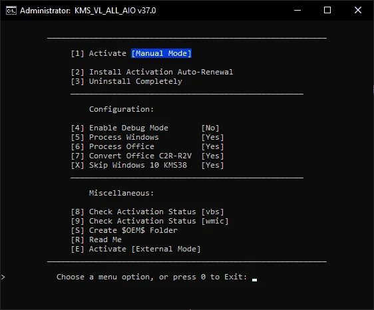Click Enable Debug Mode [No] value
The image size is (374, 310).
[210, 128]
